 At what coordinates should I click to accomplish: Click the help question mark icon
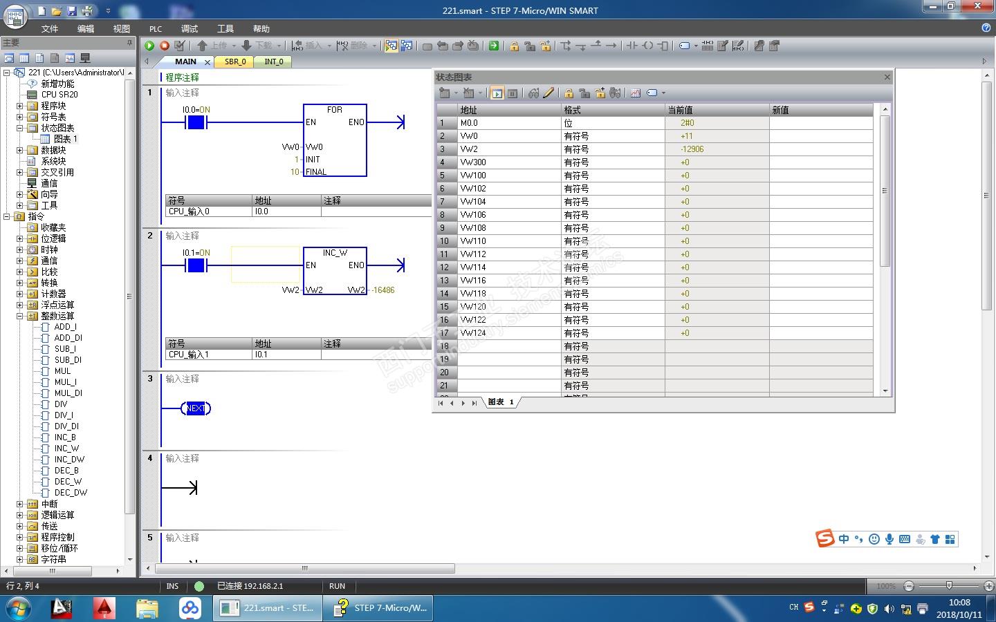(x=986, y=28)
